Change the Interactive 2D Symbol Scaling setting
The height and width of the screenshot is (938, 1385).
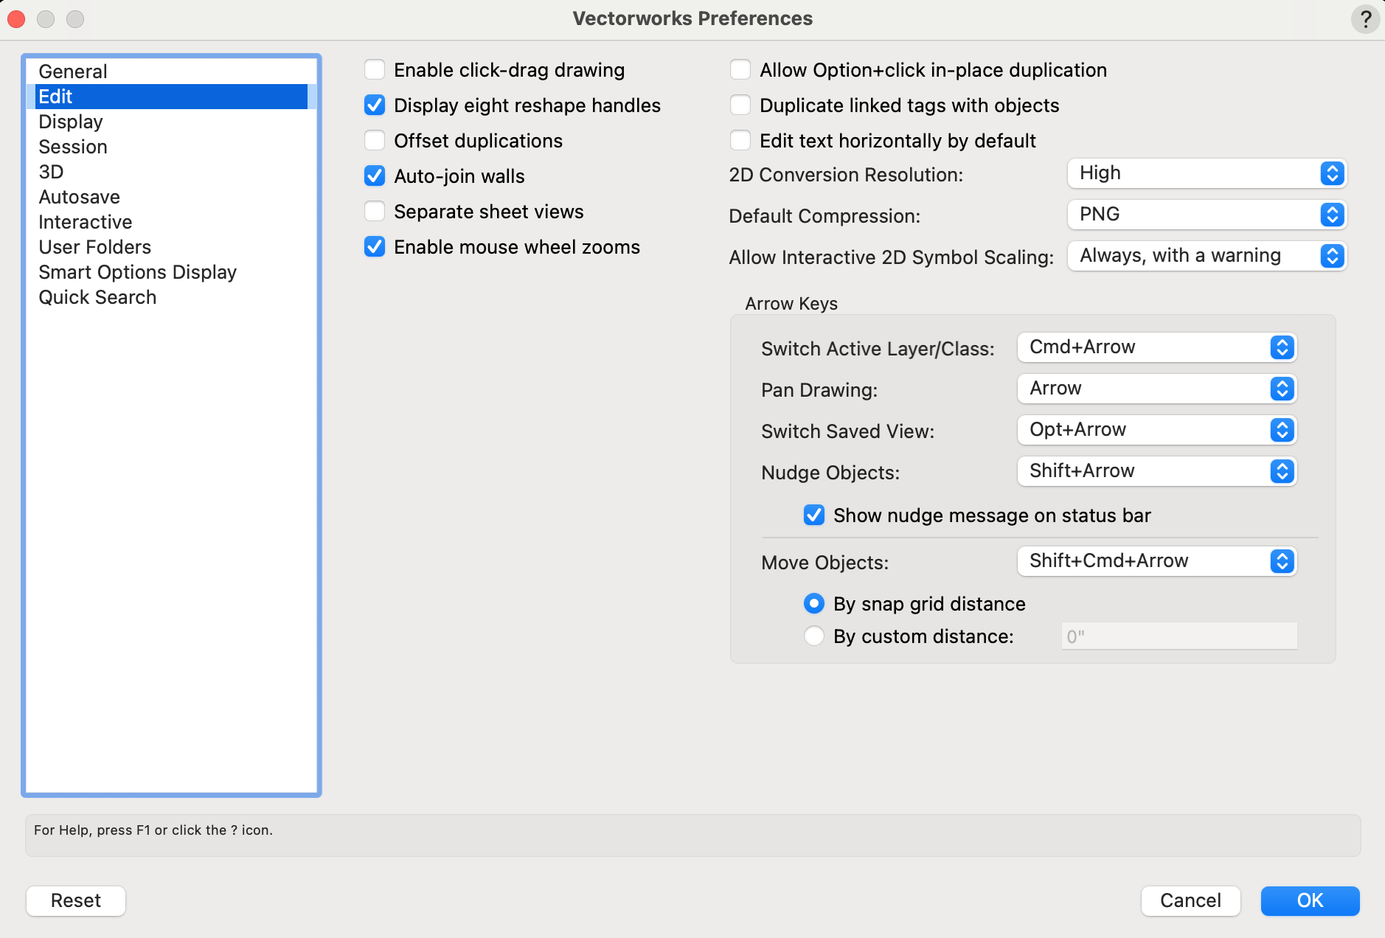pos(1205,256)
